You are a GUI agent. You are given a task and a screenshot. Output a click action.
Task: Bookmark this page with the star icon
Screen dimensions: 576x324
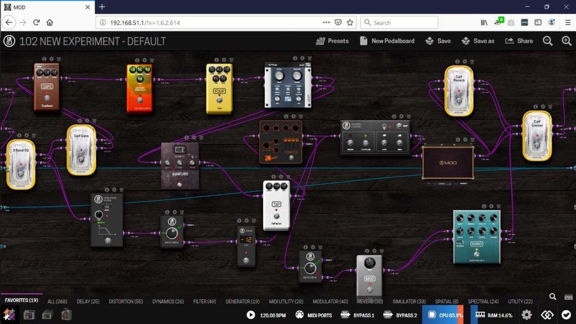click(350, 22)
